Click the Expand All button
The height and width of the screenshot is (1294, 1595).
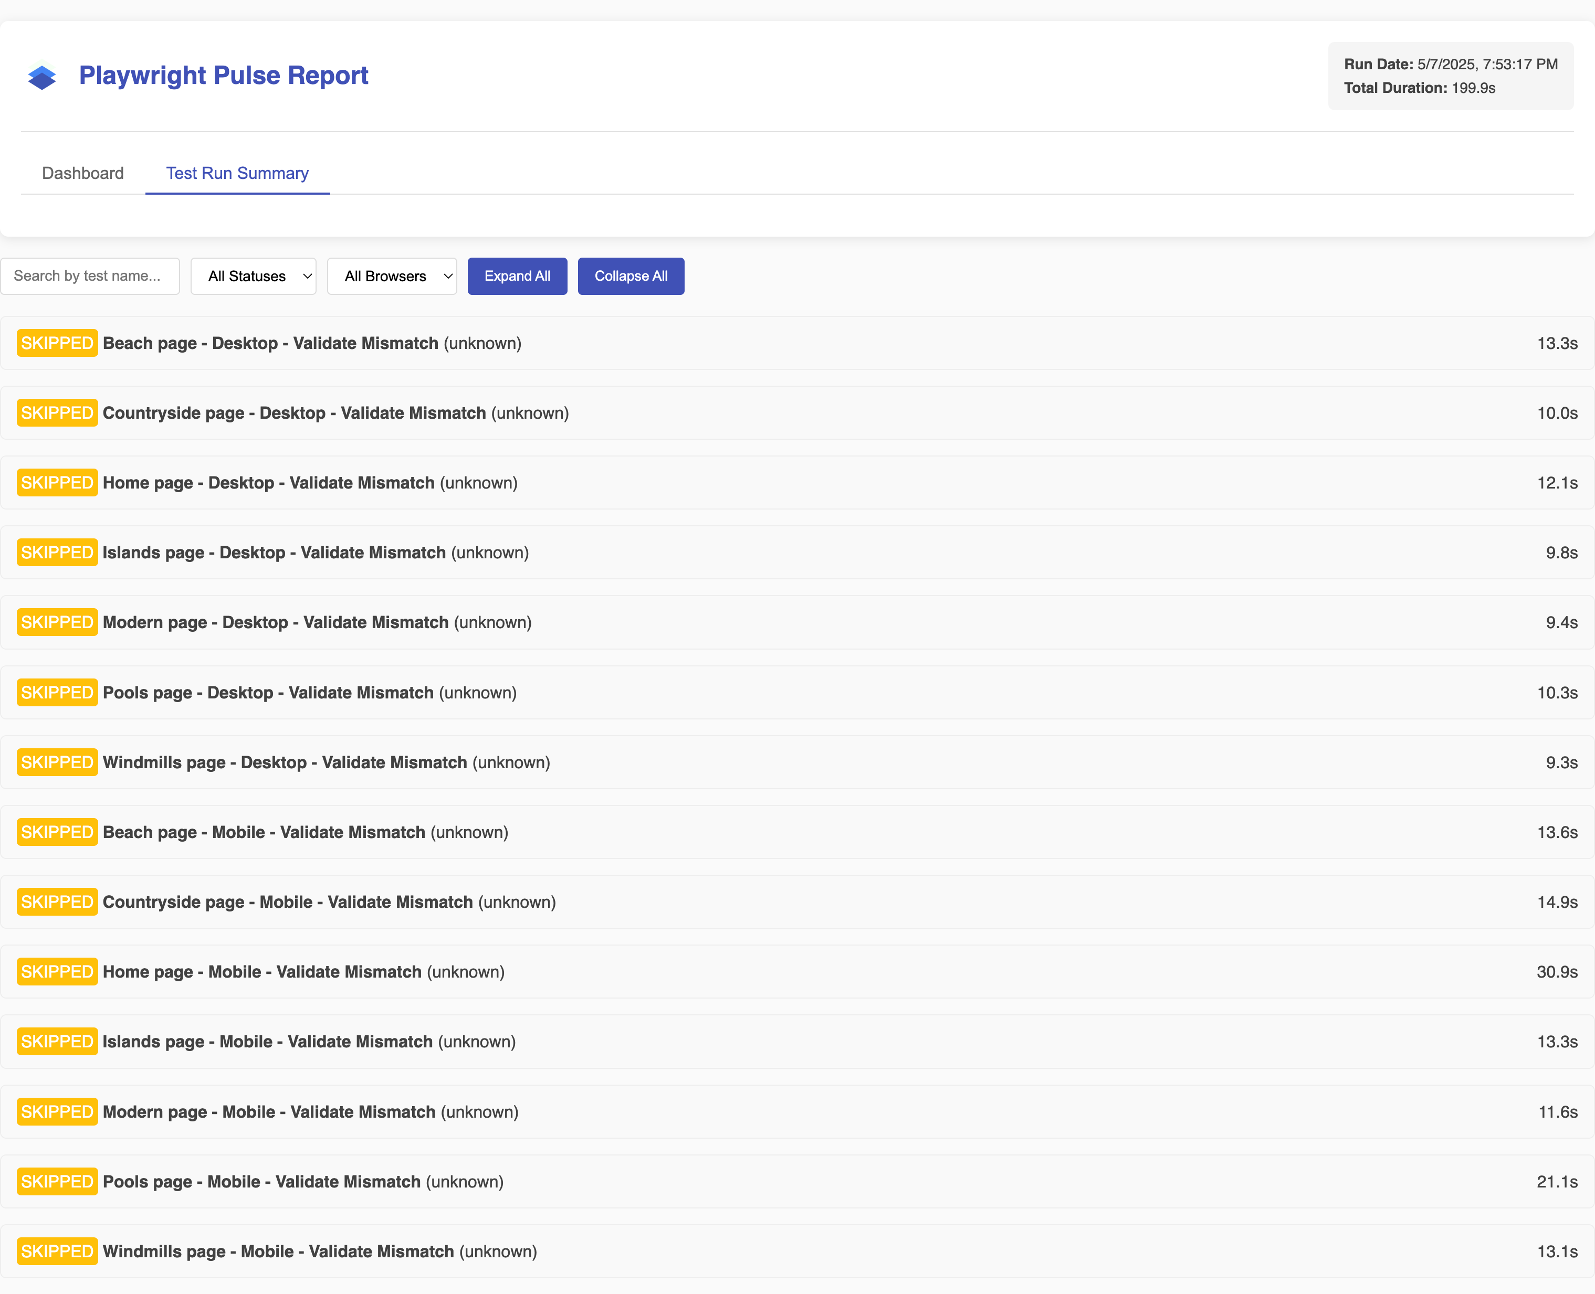point(517,276)
